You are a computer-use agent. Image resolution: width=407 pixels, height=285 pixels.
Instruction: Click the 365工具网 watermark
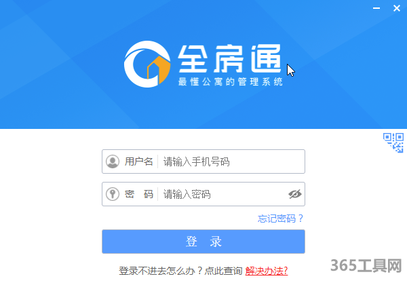tap(366, 265)
